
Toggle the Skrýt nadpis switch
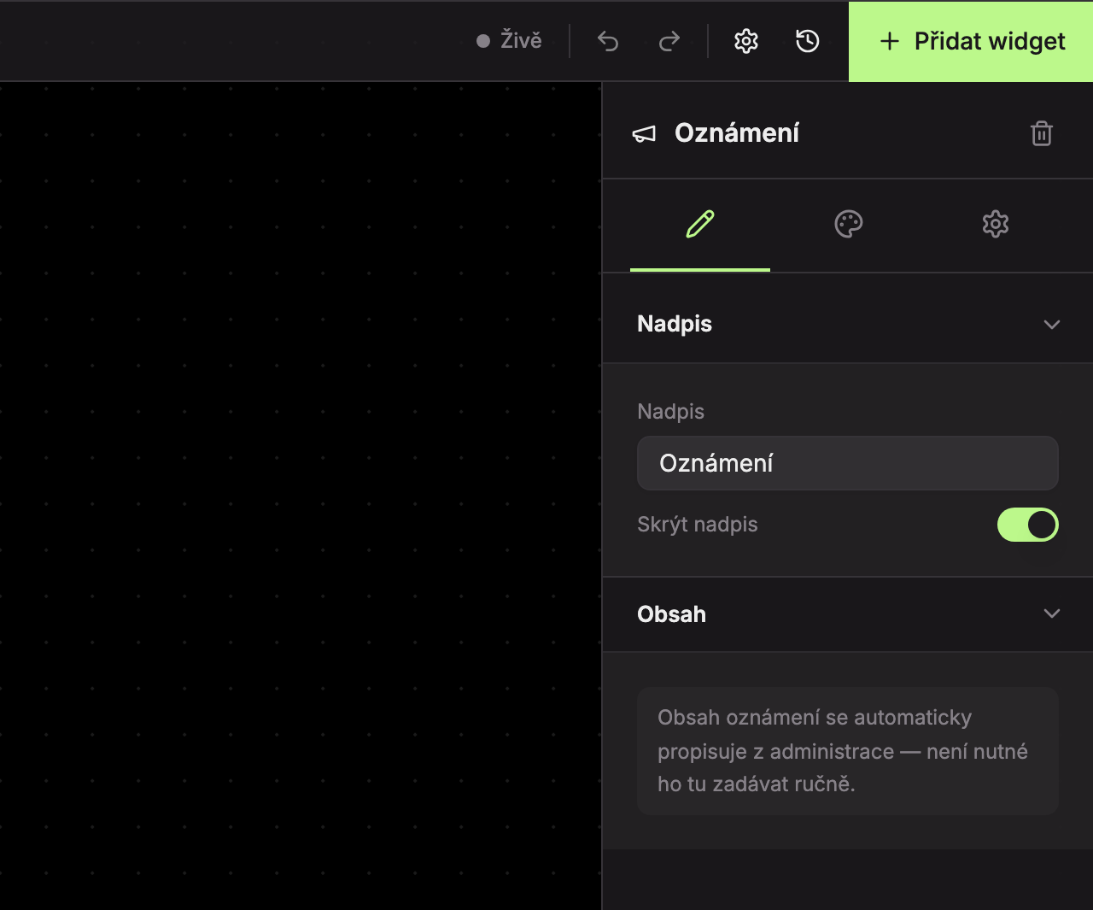1028,525
